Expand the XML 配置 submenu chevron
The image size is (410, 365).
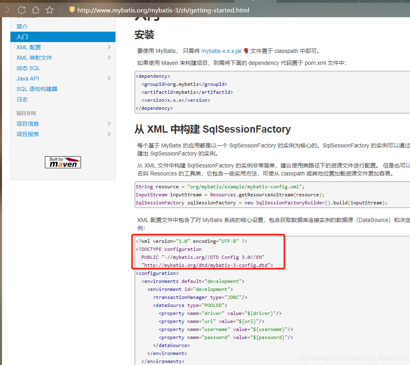pyautogui.click(x=109, y=47)
